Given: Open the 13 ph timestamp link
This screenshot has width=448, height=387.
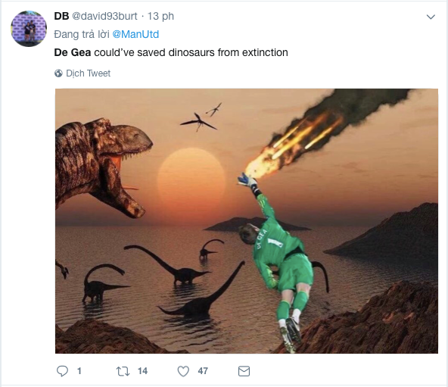Looking at the screenshot, I should click(160, 17).
